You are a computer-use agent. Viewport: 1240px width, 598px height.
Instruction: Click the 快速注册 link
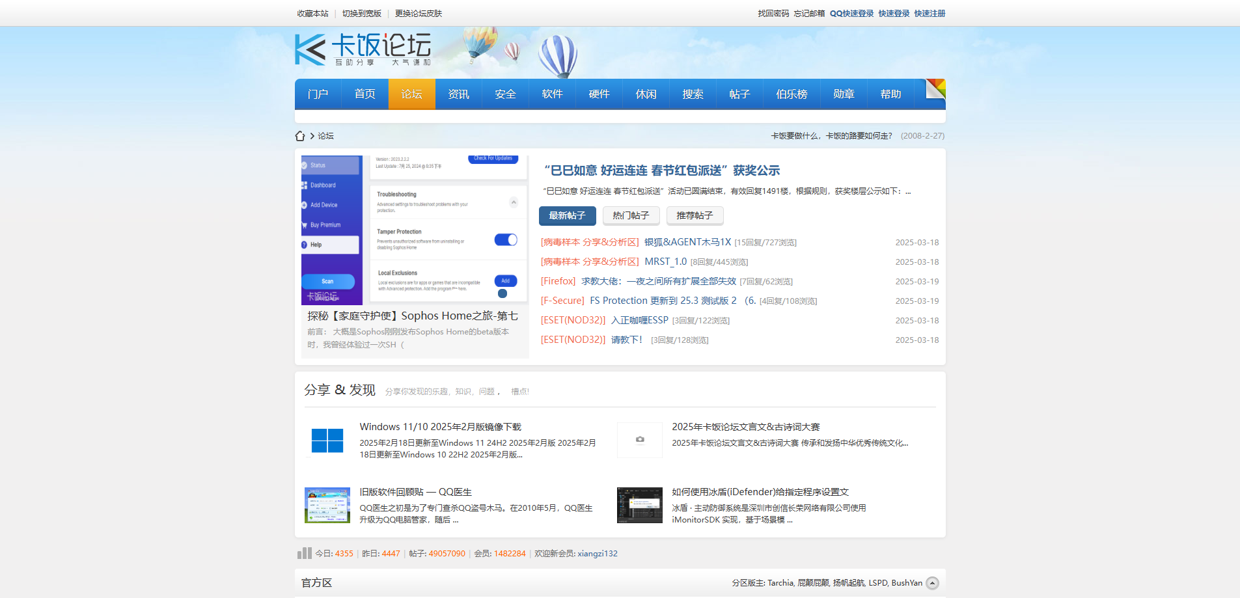click(930, 14)
